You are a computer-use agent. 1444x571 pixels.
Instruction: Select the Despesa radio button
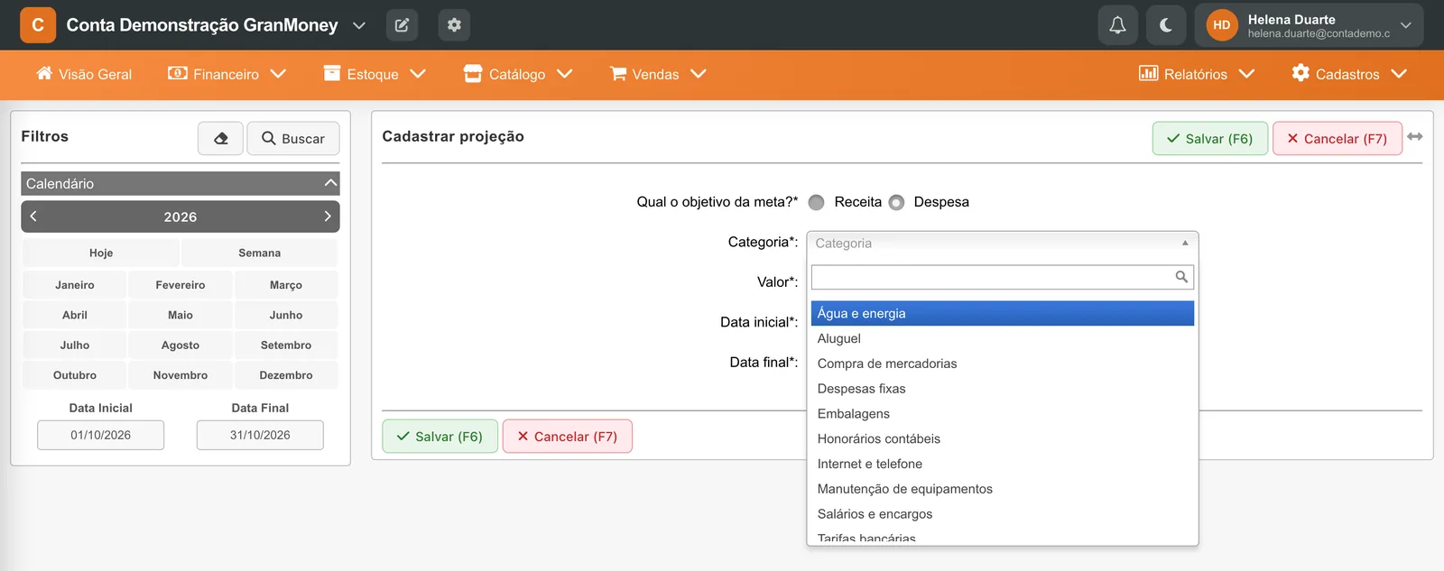(896, 202)
